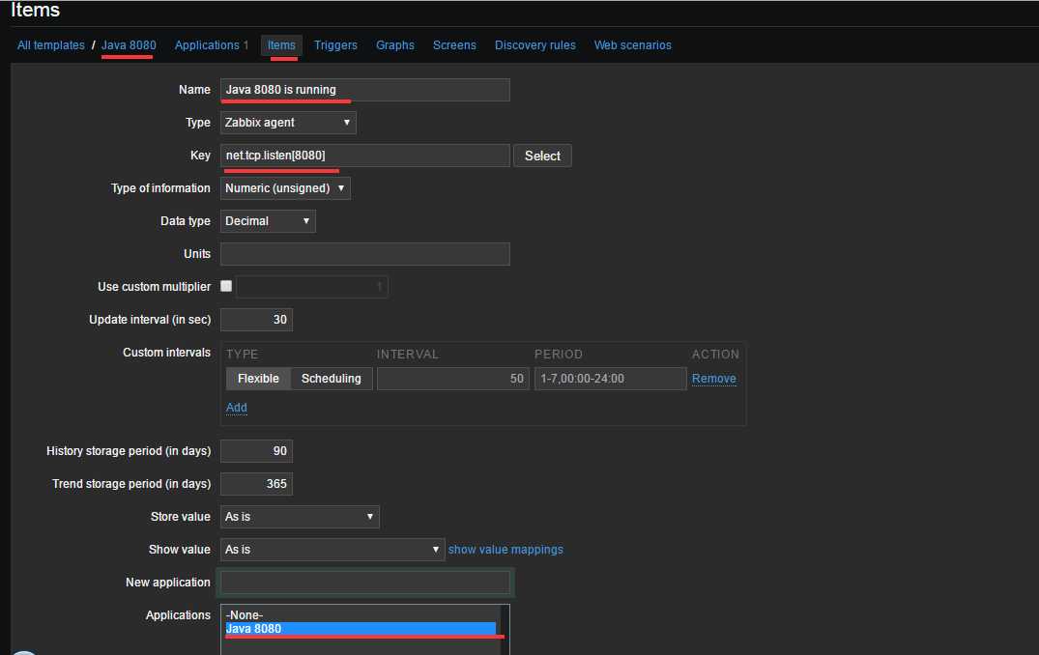The image size is (1039, 655).
Task: Switch to the Web scenarios tab
Action: [633, 45]
